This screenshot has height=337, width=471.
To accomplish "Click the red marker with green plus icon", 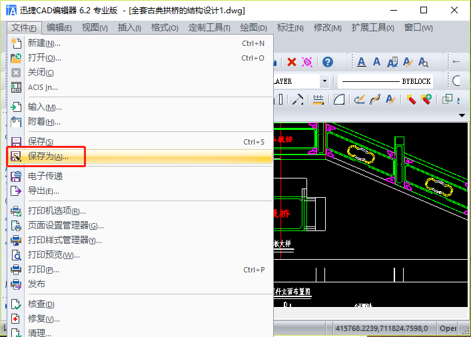I will pyautogui.click(x=426, y=99).
